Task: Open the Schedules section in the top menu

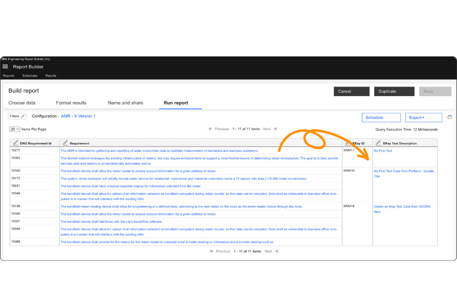Action: (29, 75)
